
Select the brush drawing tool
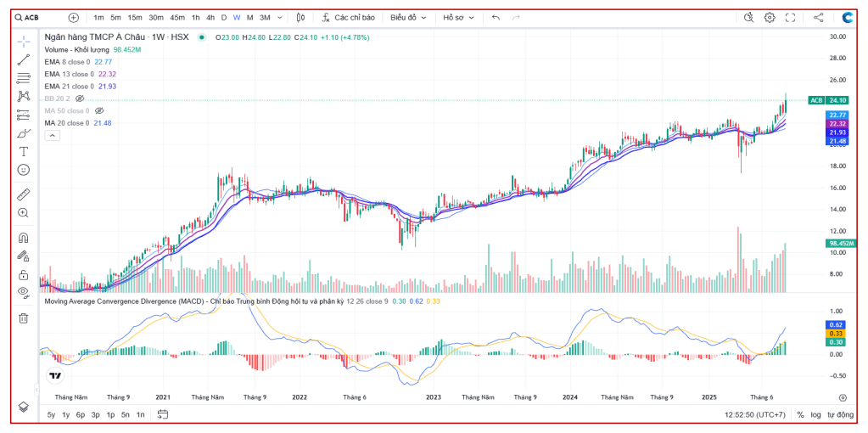pyautogui.click(x=23, y=133)
